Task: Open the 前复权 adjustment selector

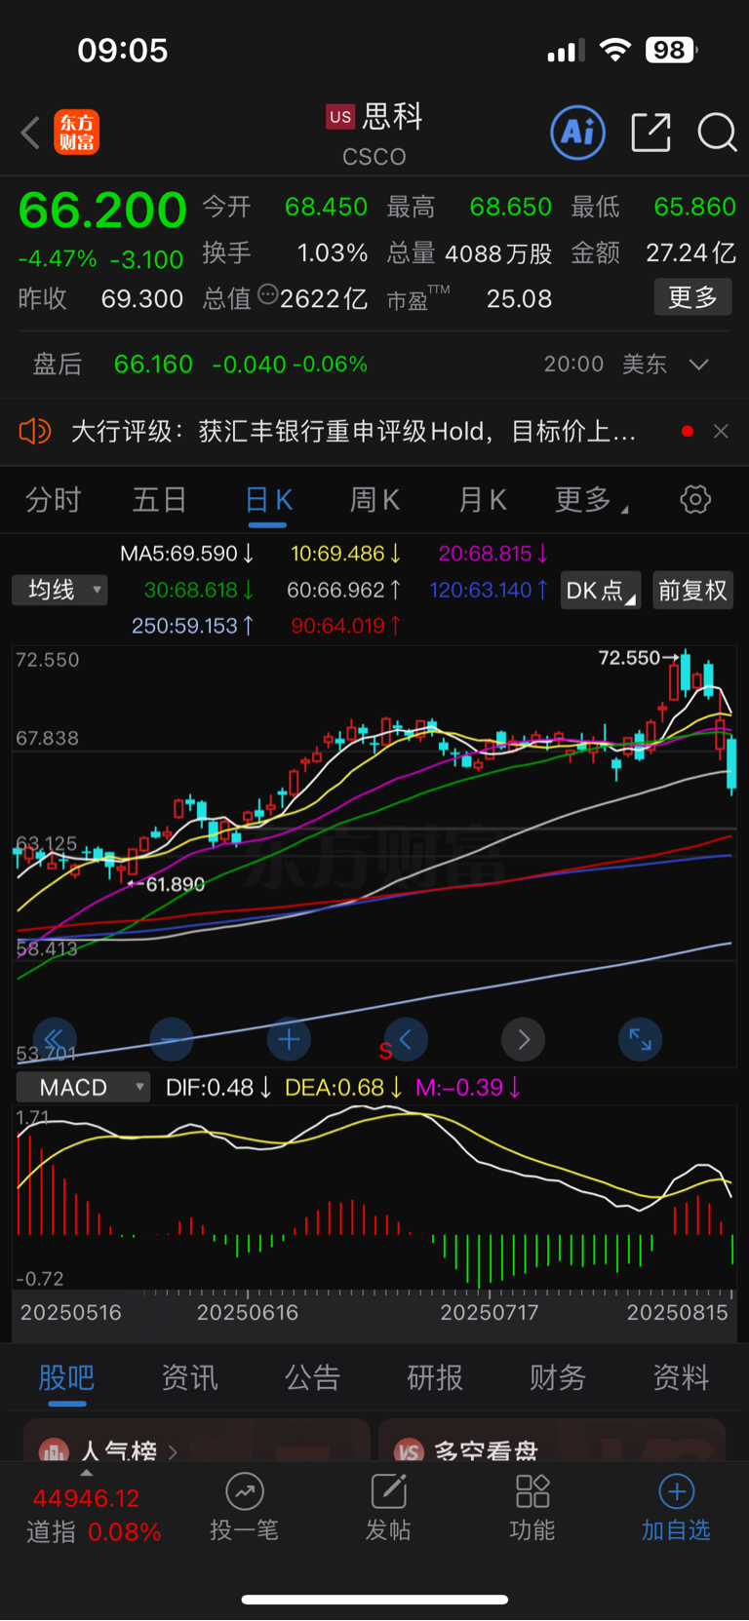Action: click(x=692, y=590)
